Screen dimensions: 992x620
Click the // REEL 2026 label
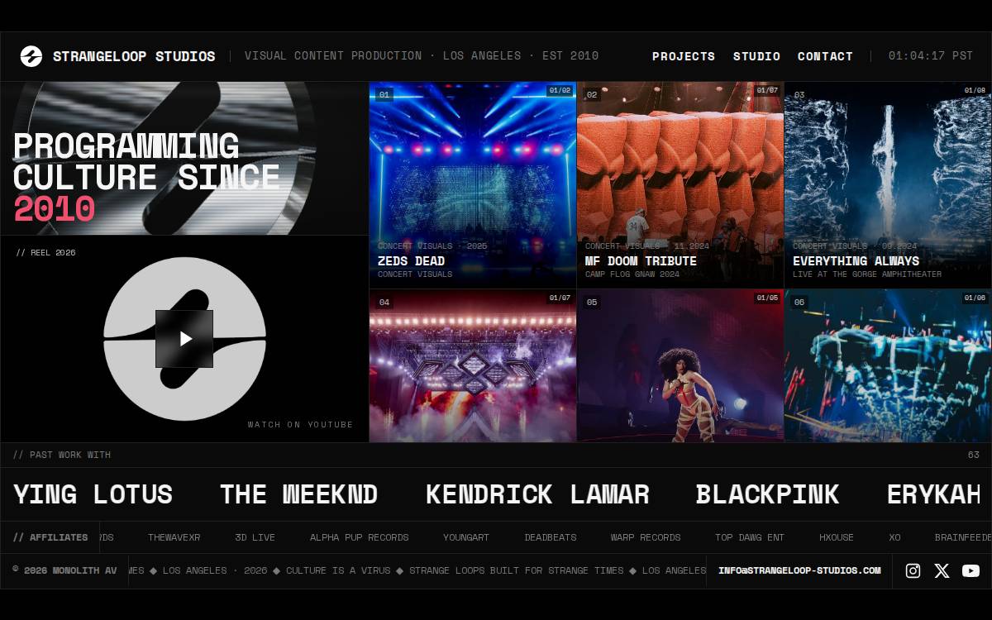(45, 253)
